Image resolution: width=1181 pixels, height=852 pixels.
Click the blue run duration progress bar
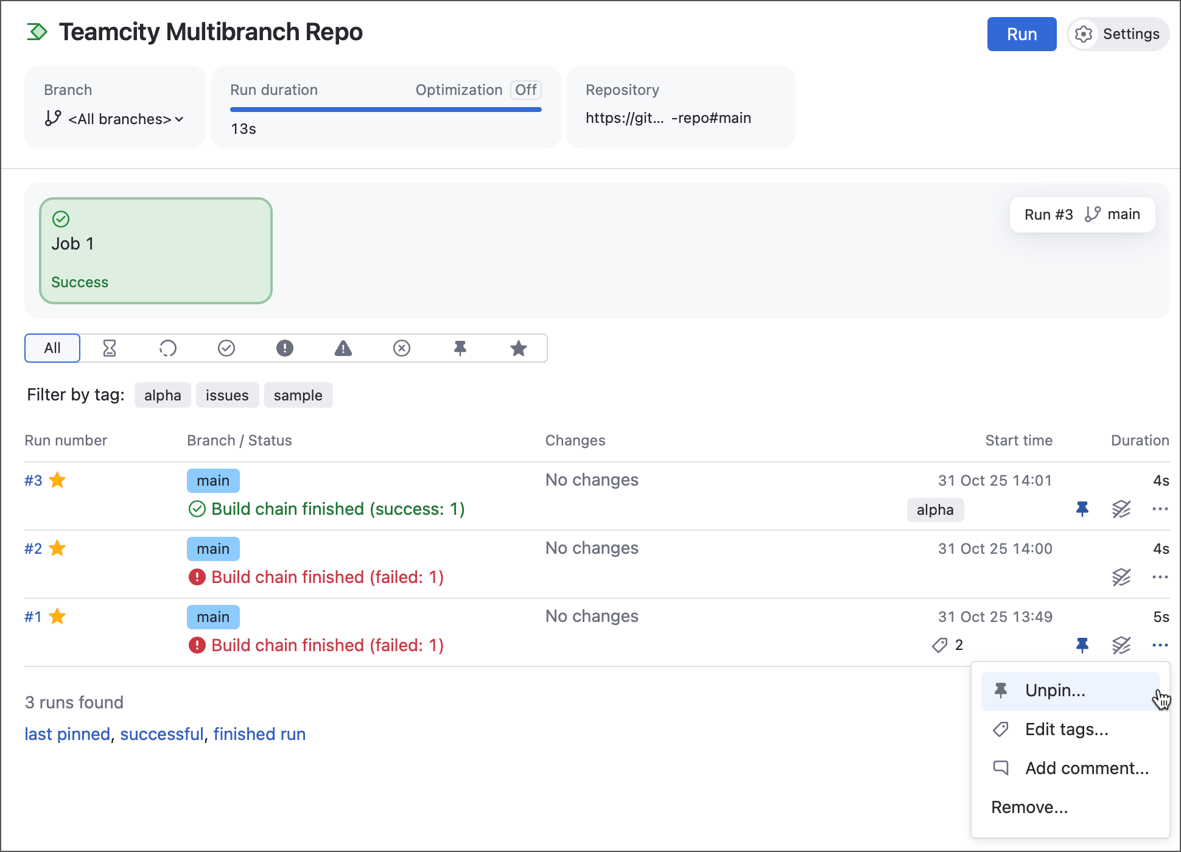385,110
